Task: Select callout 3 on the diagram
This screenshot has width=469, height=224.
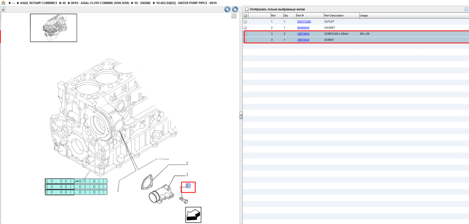Action: (188, 186)
